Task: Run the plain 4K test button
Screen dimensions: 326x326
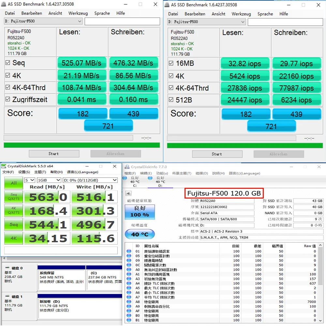Action: point(13,238)
